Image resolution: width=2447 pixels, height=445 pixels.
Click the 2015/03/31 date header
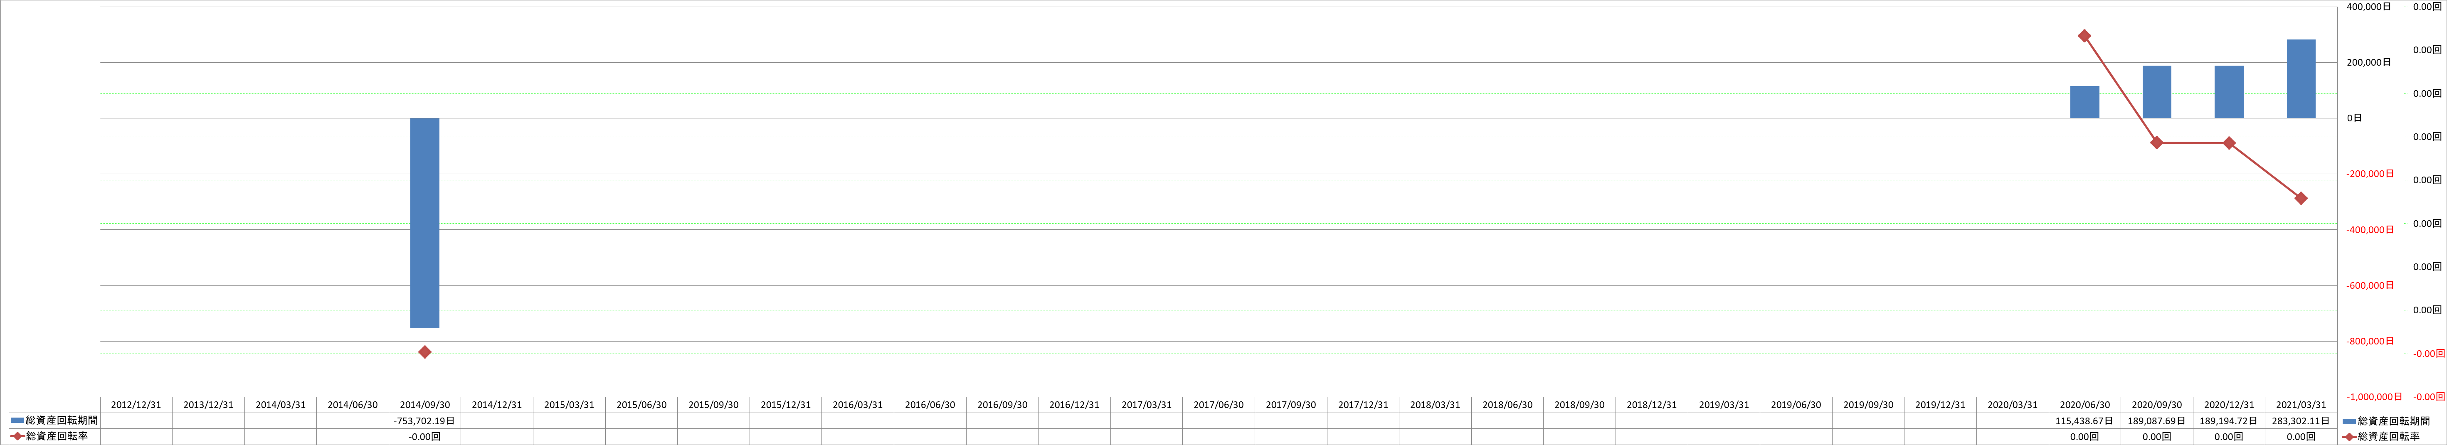pyautogui.click(x=569, y=405)
